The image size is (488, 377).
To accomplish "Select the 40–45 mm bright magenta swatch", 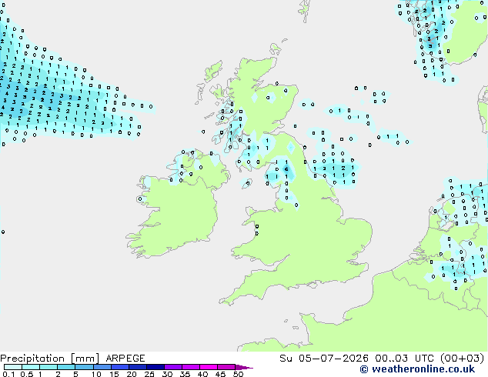I will 209,367.
